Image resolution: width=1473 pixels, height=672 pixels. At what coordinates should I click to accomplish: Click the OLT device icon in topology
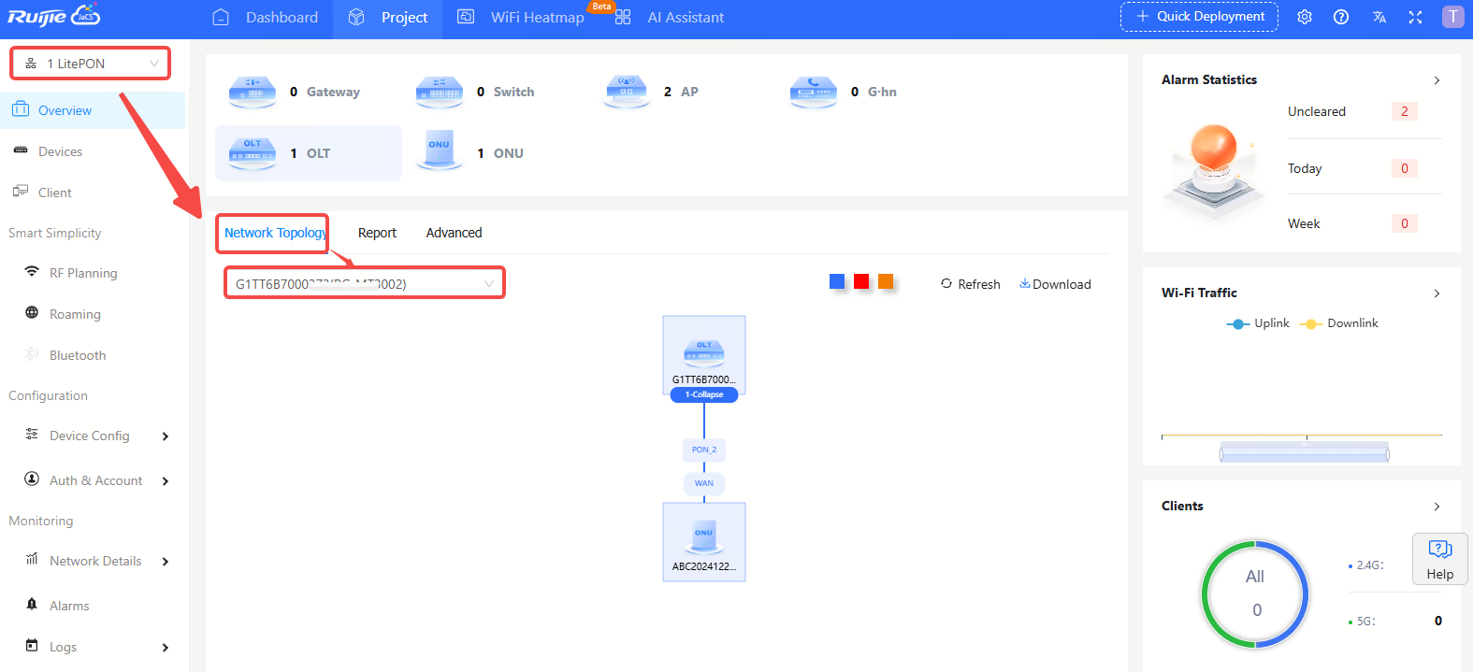pyautogui.click(x=703, y=352)
